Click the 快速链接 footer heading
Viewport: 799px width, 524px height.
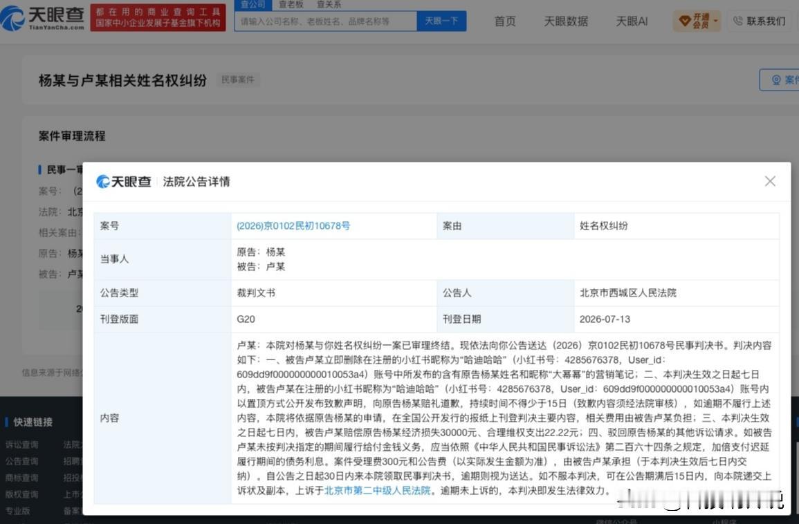[x=33, y=422]
